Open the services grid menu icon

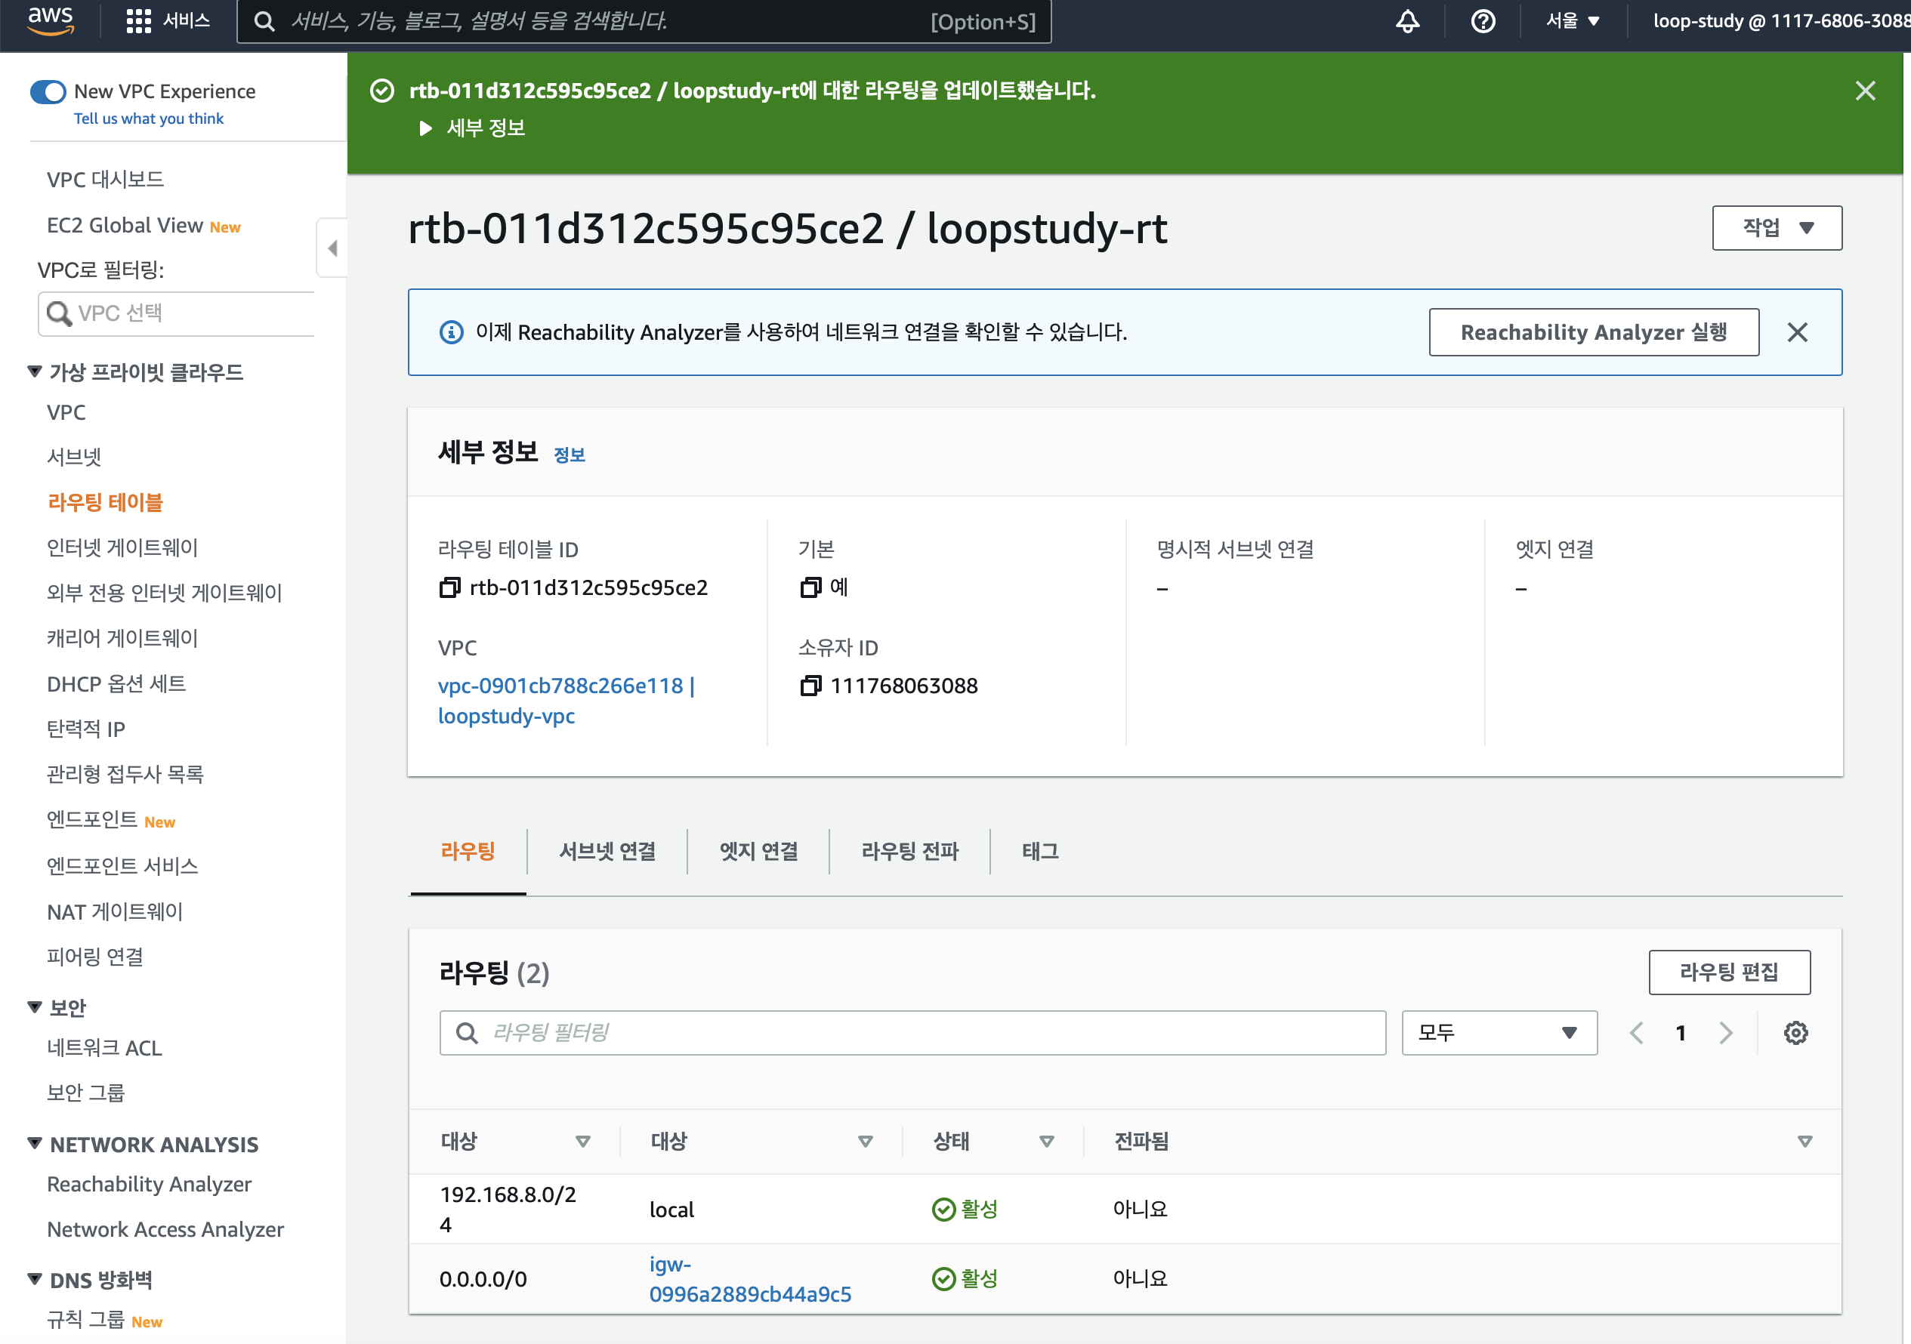tap(138, 21)
